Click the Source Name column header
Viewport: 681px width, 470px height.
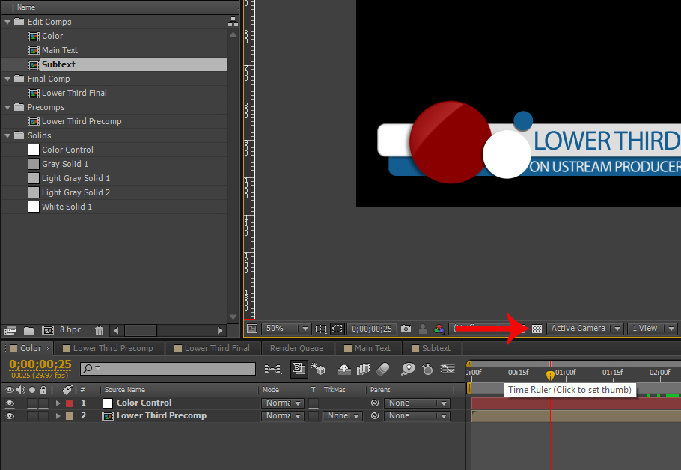(x=125, y=390)
